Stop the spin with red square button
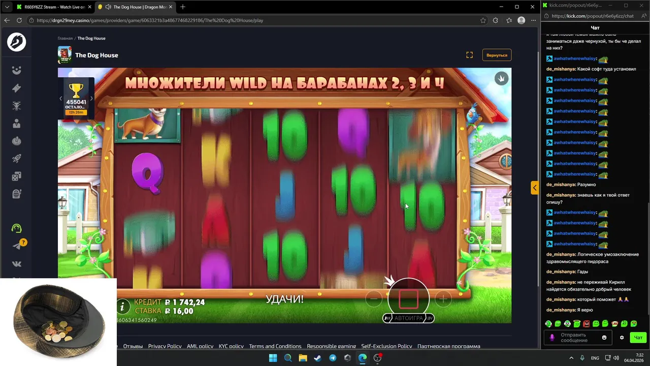This screenshot has width=650, height=366. tap(408, 299)
